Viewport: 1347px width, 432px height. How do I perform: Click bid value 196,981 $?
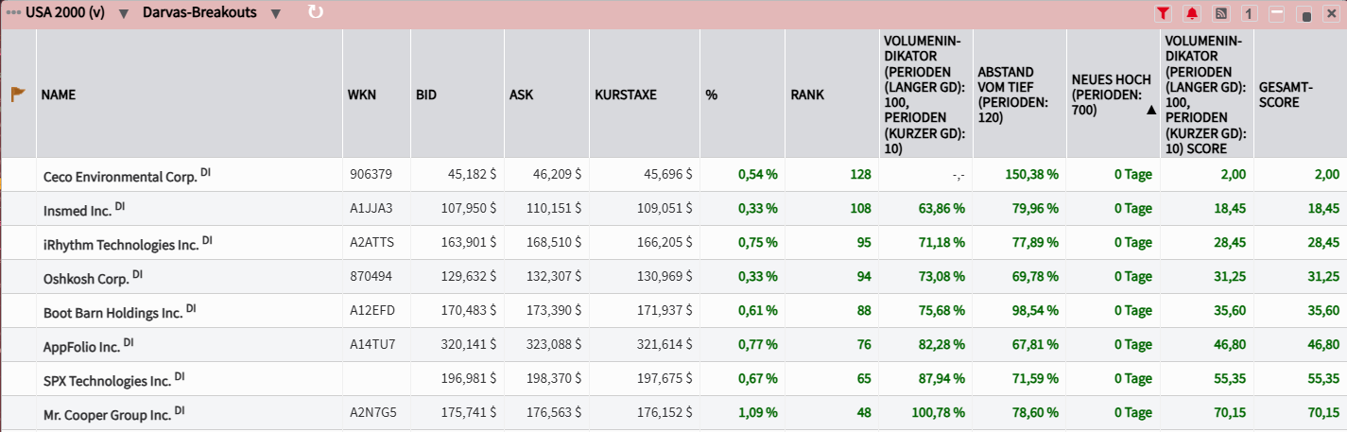tap(469, 379)
